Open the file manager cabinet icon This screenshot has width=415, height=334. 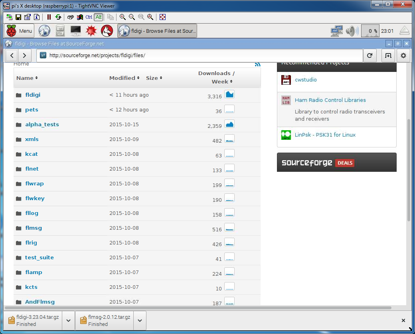point(60,31)
